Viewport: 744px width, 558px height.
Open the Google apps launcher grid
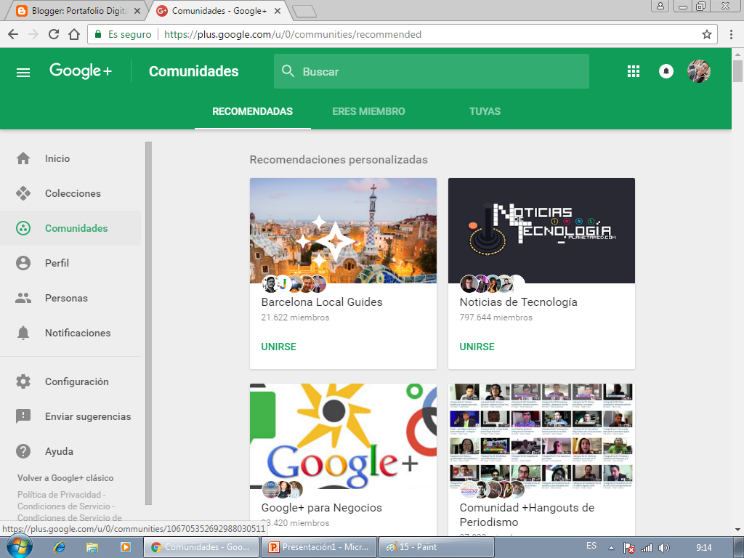click(x=634, y=71)
